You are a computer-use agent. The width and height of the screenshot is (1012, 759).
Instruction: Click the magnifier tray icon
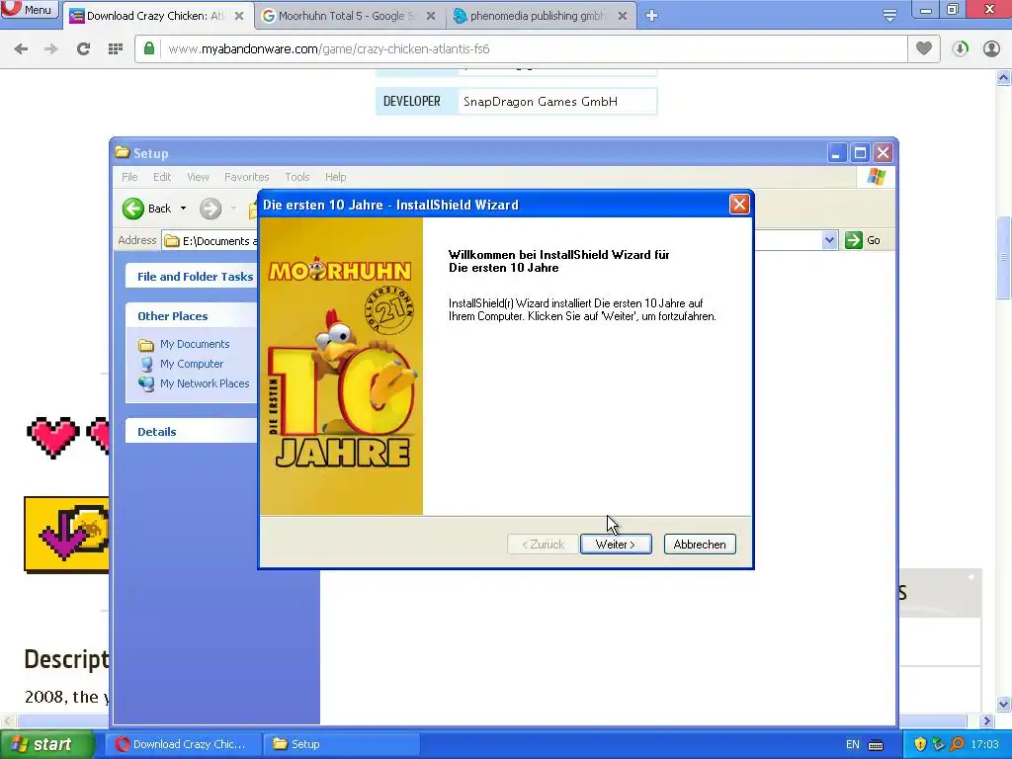pyautogui.click(x=957, y=744)
